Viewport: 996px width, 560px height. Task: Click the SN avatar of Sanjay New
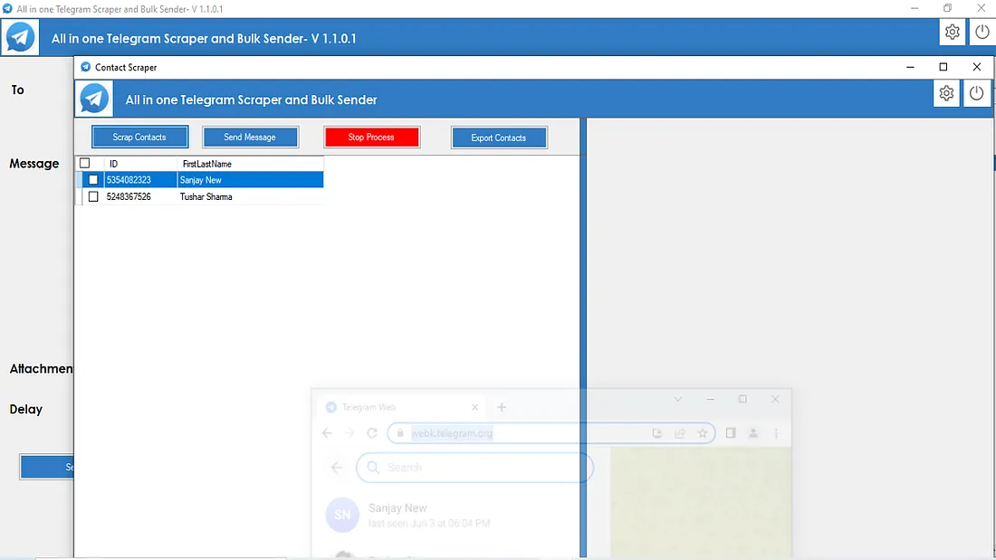[342, 514]
